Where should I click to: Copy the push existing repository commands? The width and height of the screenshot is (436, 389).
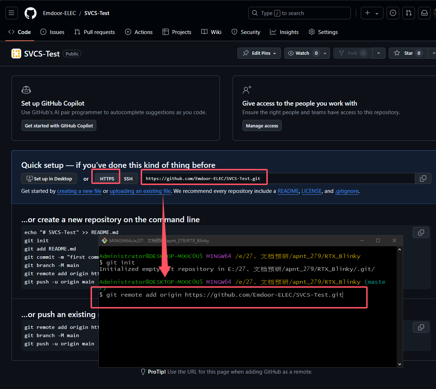pyautogui.click(x=421, y=327)
